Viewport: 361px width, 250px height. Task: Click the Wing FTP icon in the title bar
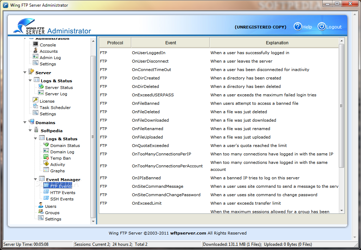pyautogui.click(x=6, y=5)
